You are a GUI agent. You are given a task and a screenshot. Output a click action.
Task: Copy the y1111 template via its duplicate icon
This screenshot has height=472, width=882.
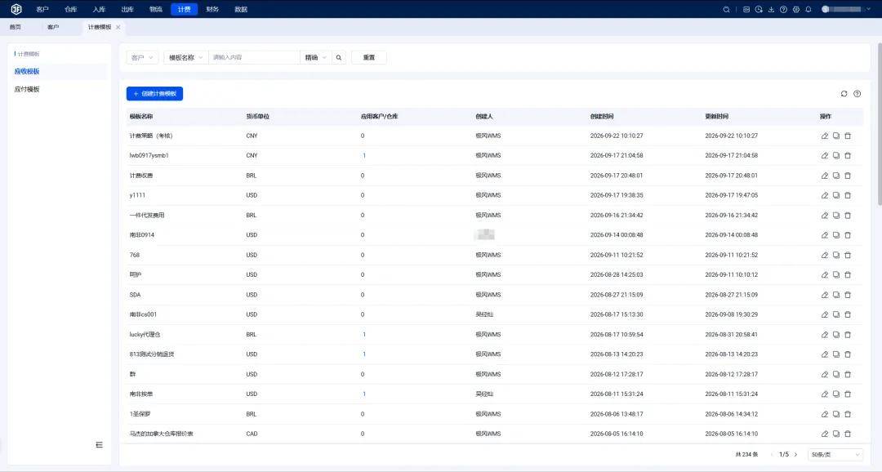click(836, 195)
